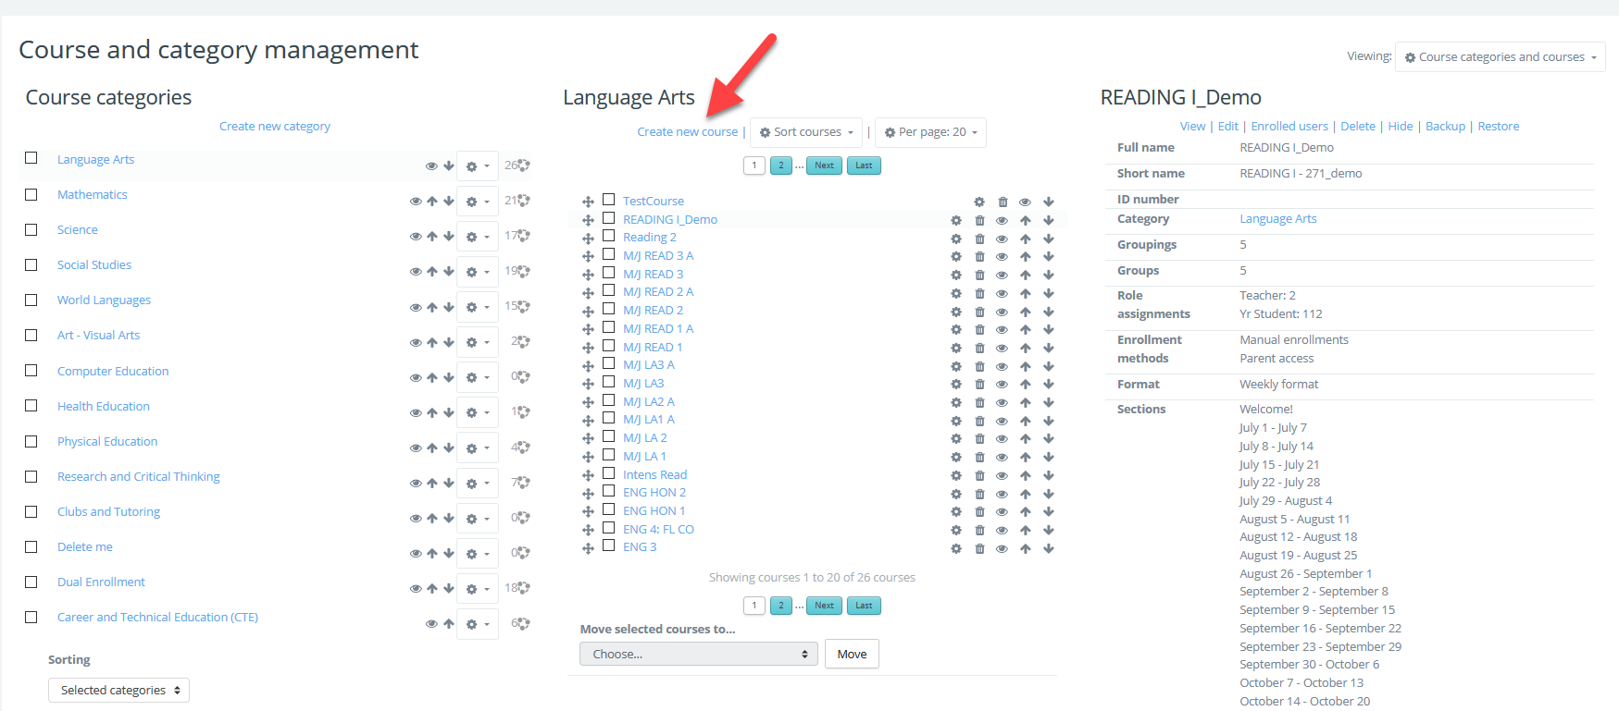Move M/J LA3 down with arrow icon
Screen dimensions: 1619x711
[1049, 385]
